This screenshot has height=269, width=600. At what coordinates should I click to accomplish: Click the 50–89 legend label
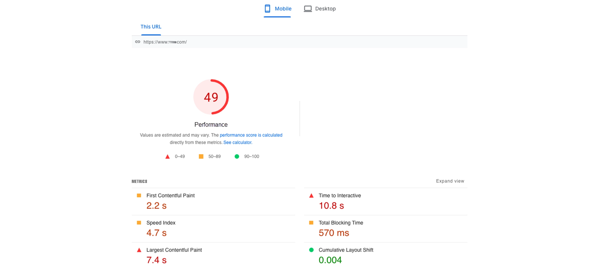tap(215, 157)
